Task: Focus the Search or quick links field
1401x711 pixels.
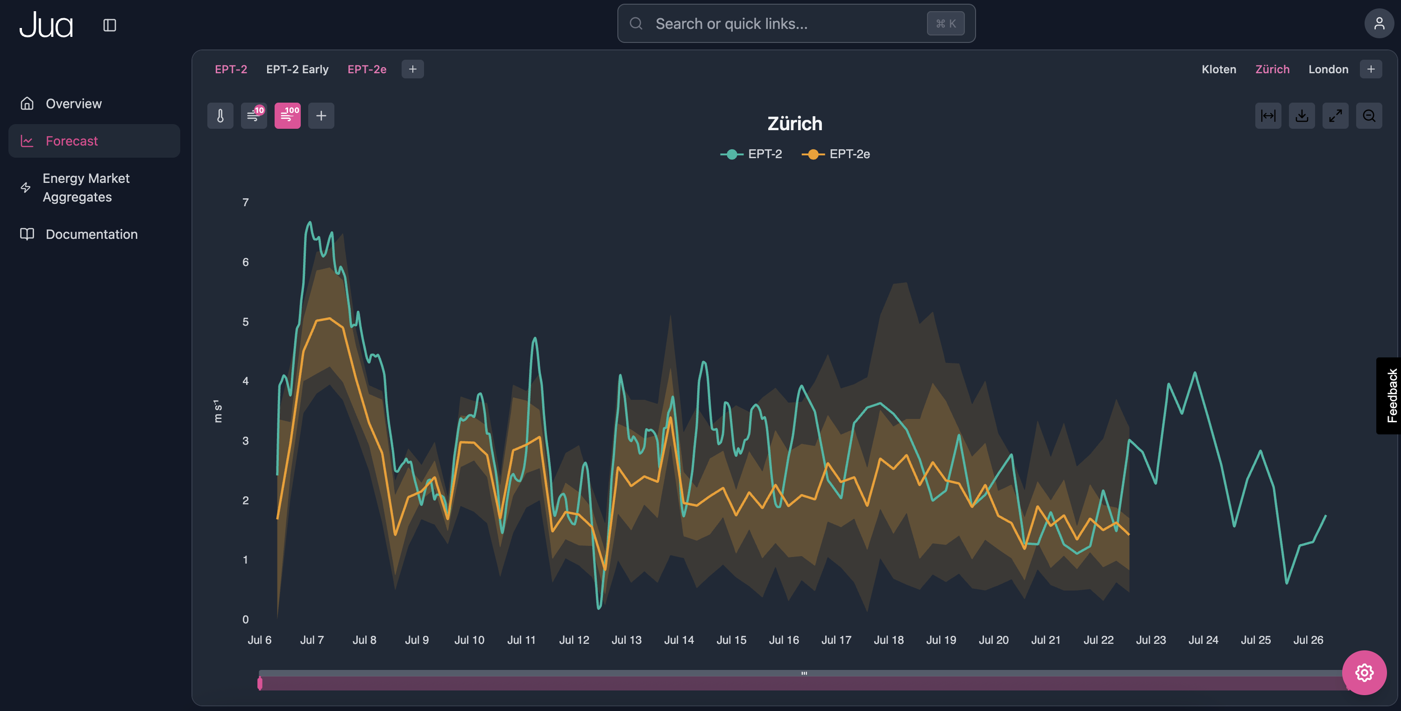Action: [x=796, y=23]
